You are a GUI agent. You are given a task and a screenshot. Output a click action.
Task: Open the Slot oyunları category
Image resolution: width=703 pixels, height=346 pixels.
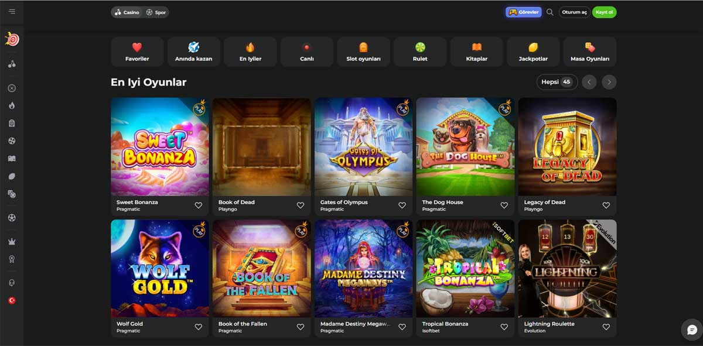[364, 52]
